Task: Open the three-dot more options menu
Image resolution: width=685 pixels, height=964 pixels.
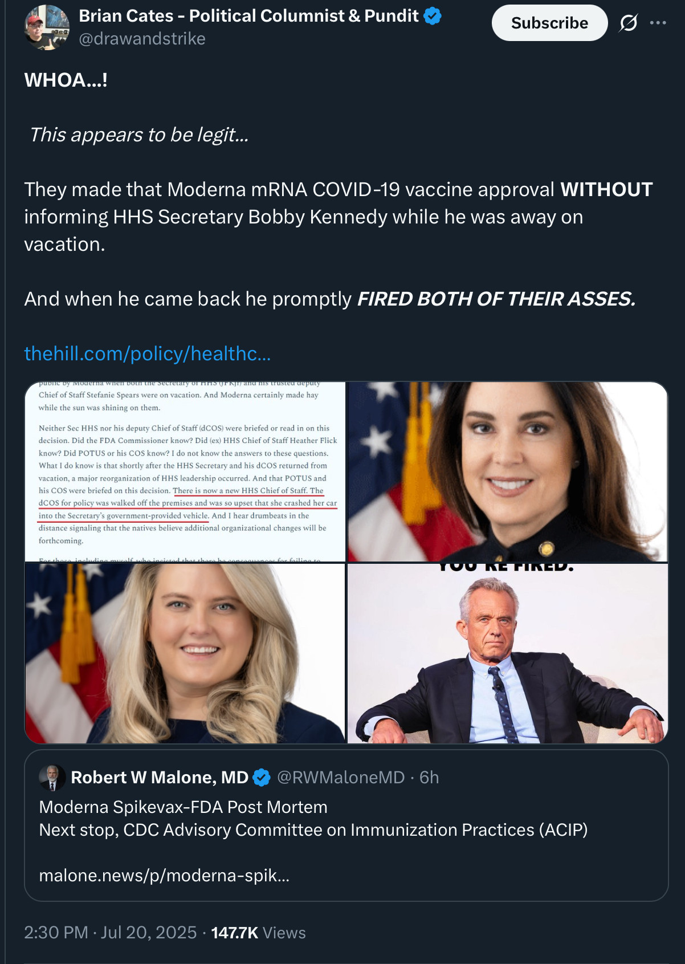Action: [658, 23]
